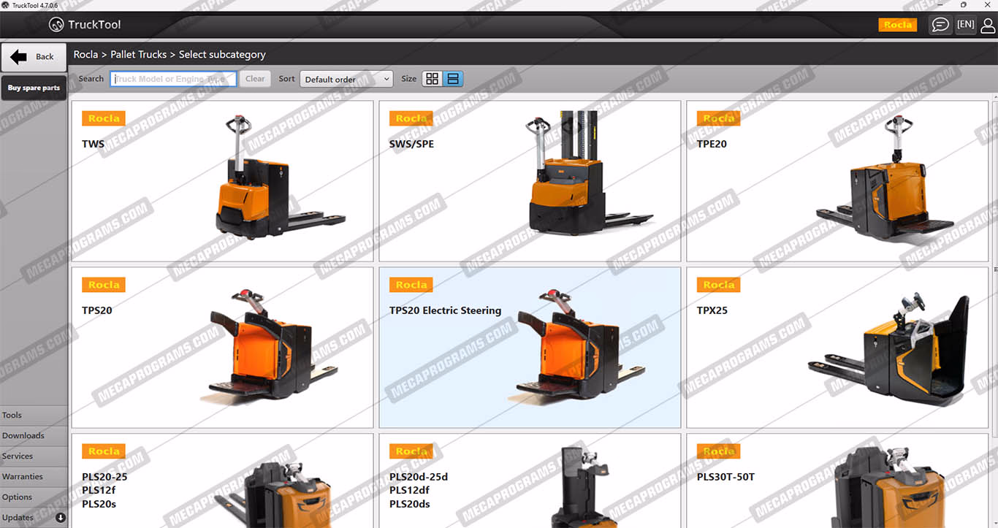Click the Select subcategory breadcrumb text
Image resolution: width=998 pixels, height=528 pixels.
point(222,55)
